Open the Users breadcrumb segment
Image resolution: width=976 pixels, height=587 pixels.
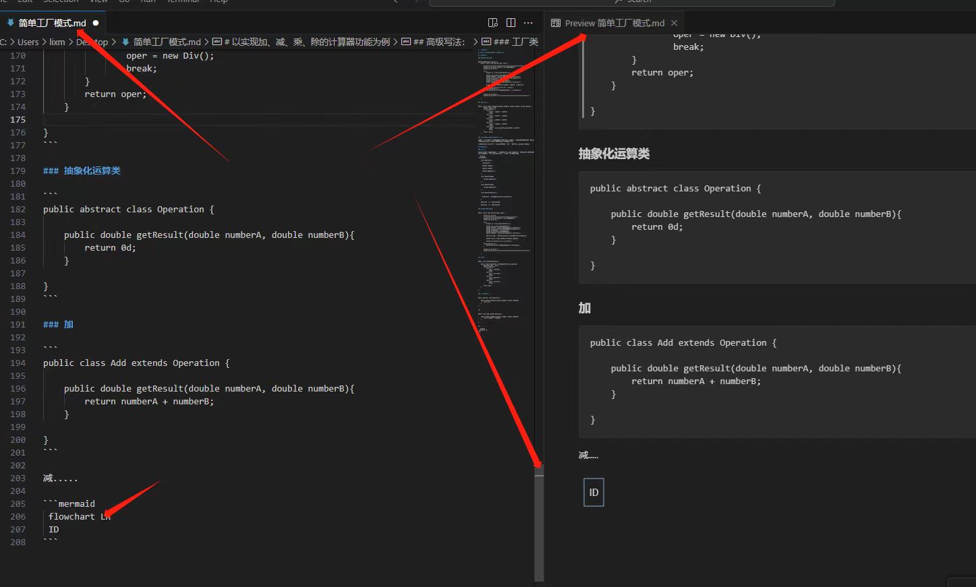pyautogui.click(x=28, y=42)
